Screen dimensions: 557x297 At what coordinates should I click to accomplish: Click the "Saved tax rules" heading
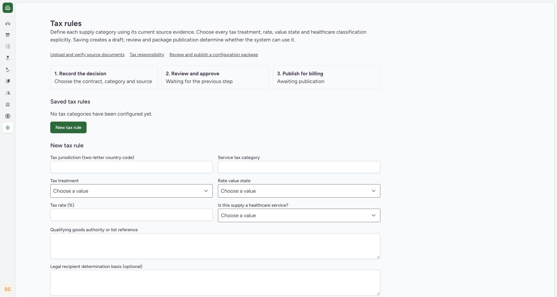[x=70, y=102]
